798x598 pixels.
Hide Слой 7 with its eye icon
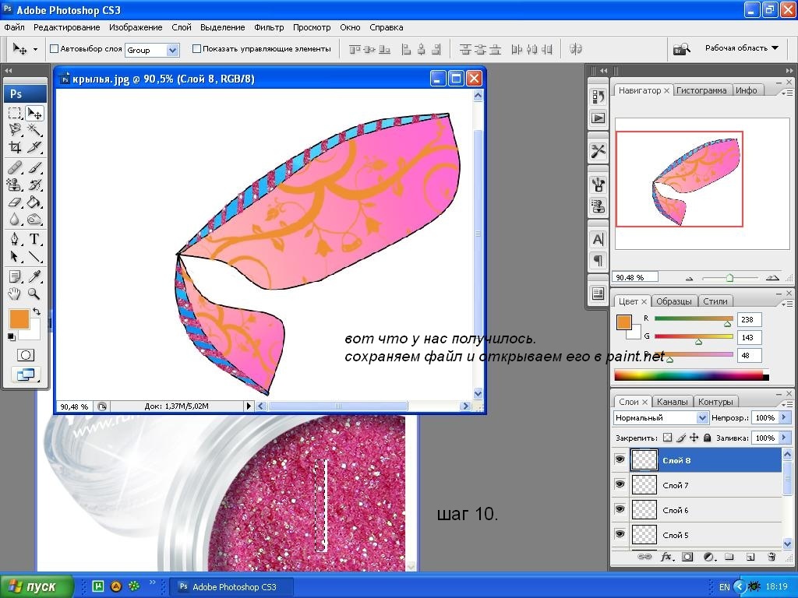tap(620, 485)
